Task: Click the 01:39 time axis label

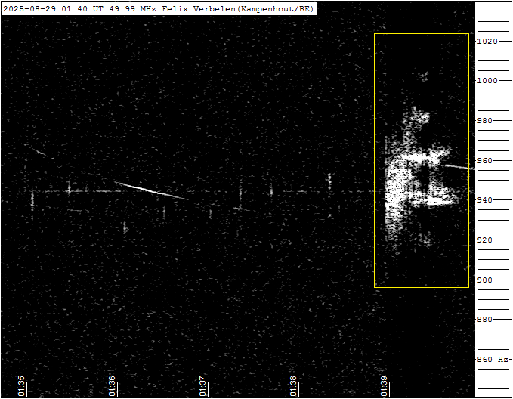Action: click(384, 386)
